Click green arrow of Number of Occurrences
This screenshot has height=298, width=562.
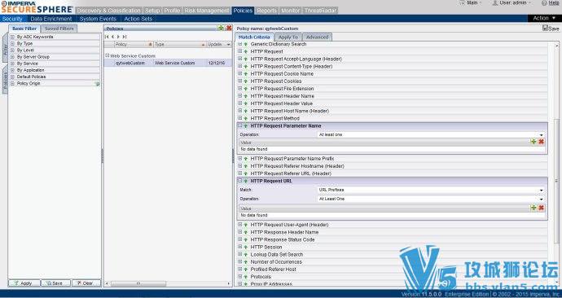(246, 262)
